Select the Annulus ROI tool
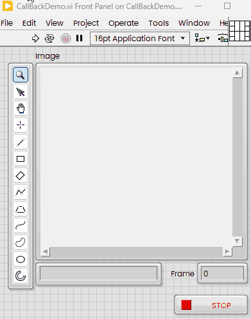This screenshot has height=319, width=251. click(21, 276)
